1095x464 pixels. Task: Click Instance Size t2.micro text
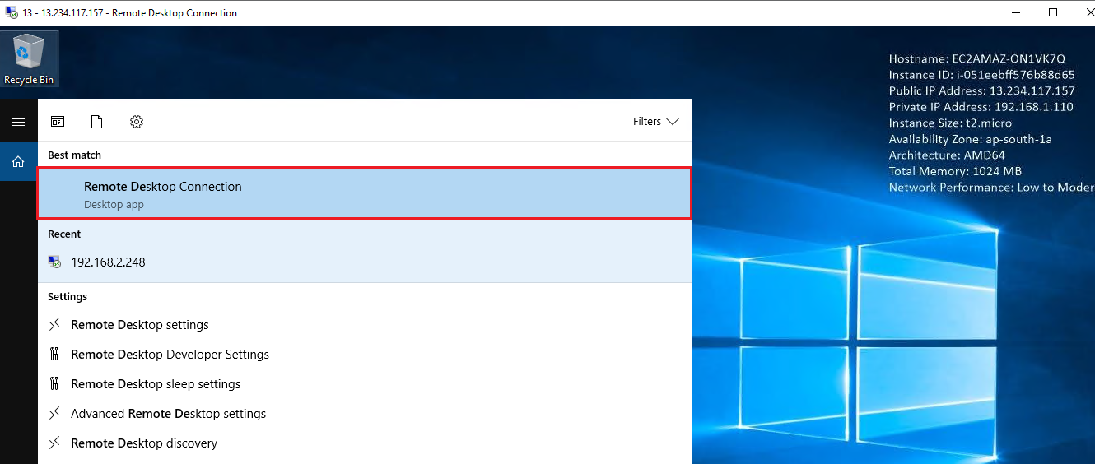(x=951, y=123)
